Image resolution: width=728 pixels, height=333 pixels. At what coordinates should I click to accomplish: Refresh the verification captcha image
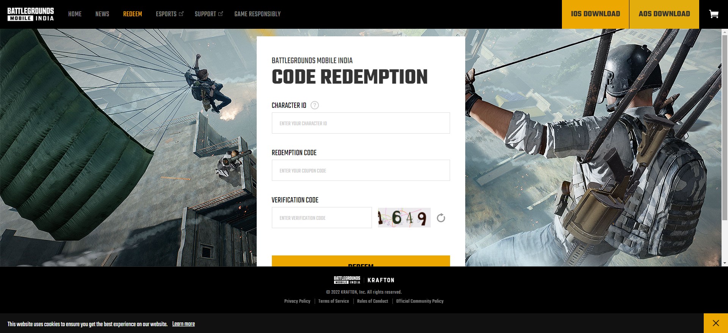(x=441, y=218)
